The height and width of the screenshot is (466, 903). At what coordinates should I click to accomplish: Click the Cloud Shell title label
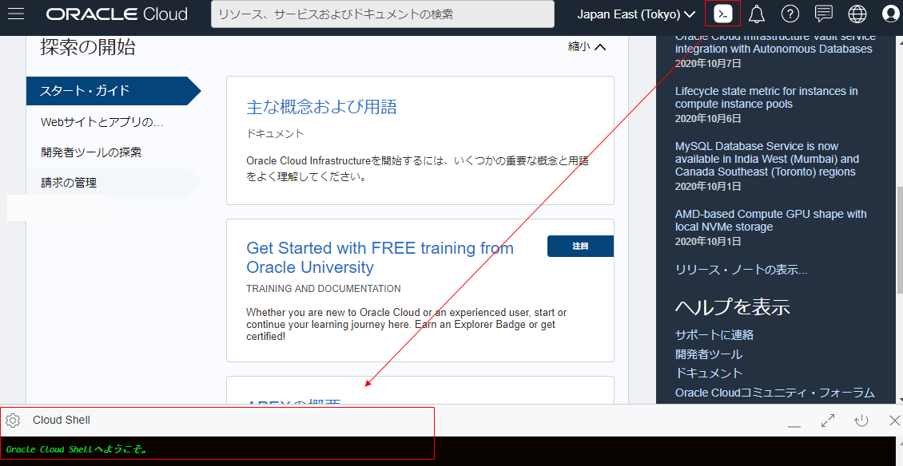(x=61, y=421)
